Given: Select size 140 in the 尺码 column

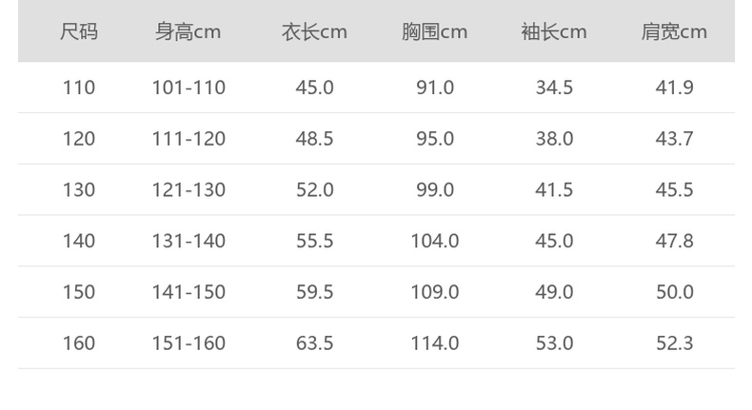Looking at the screenshot, I should (x=79, y=242).
